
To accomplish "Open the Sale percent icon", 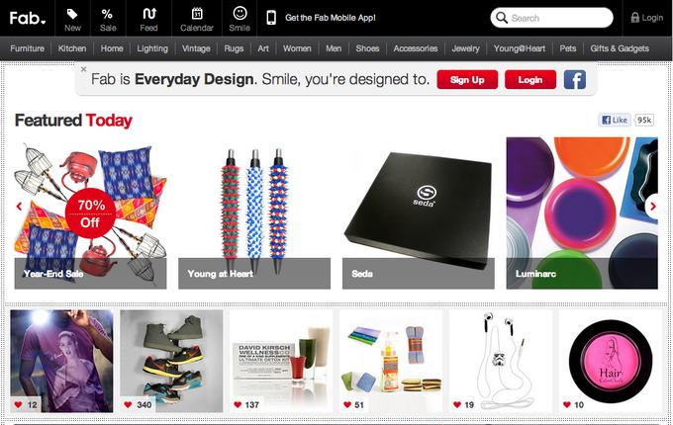I will (107, 14).
